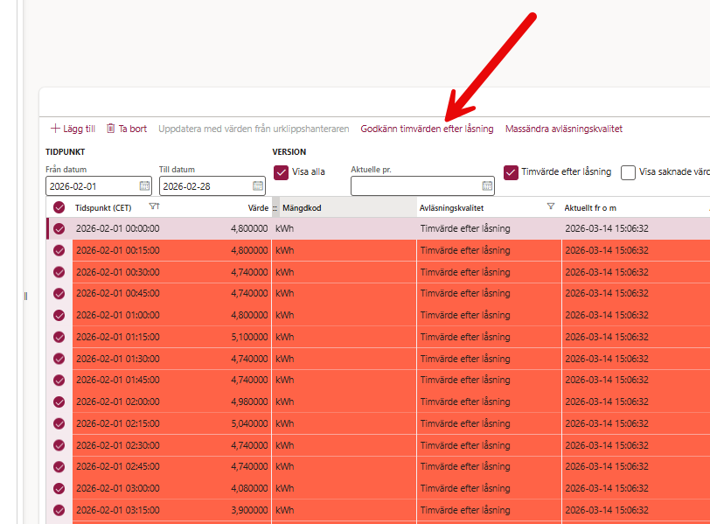The image size is (710, 524).
Task: Click Massändra avläsningskvalitet
Action: coord(563,129)
